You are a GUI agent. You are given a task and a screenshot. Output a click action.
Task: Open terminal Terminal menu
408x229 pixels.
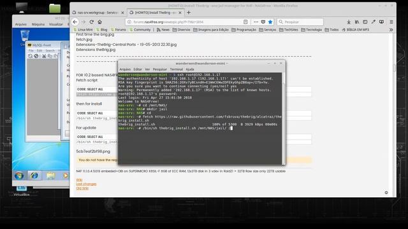[177, 69]
